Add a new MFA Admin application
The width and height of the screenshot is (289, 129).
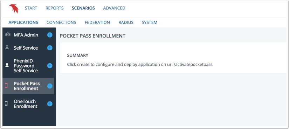coord(50,35)
